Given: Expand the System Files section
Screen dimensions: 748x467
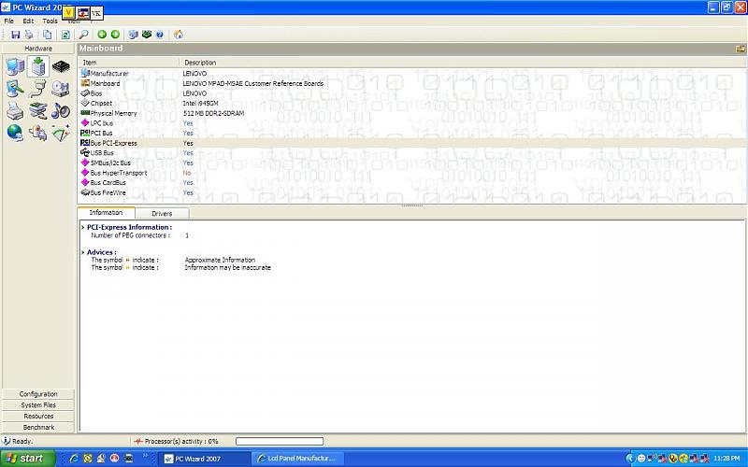Looking at the screenshot, I should coord(38,405).
